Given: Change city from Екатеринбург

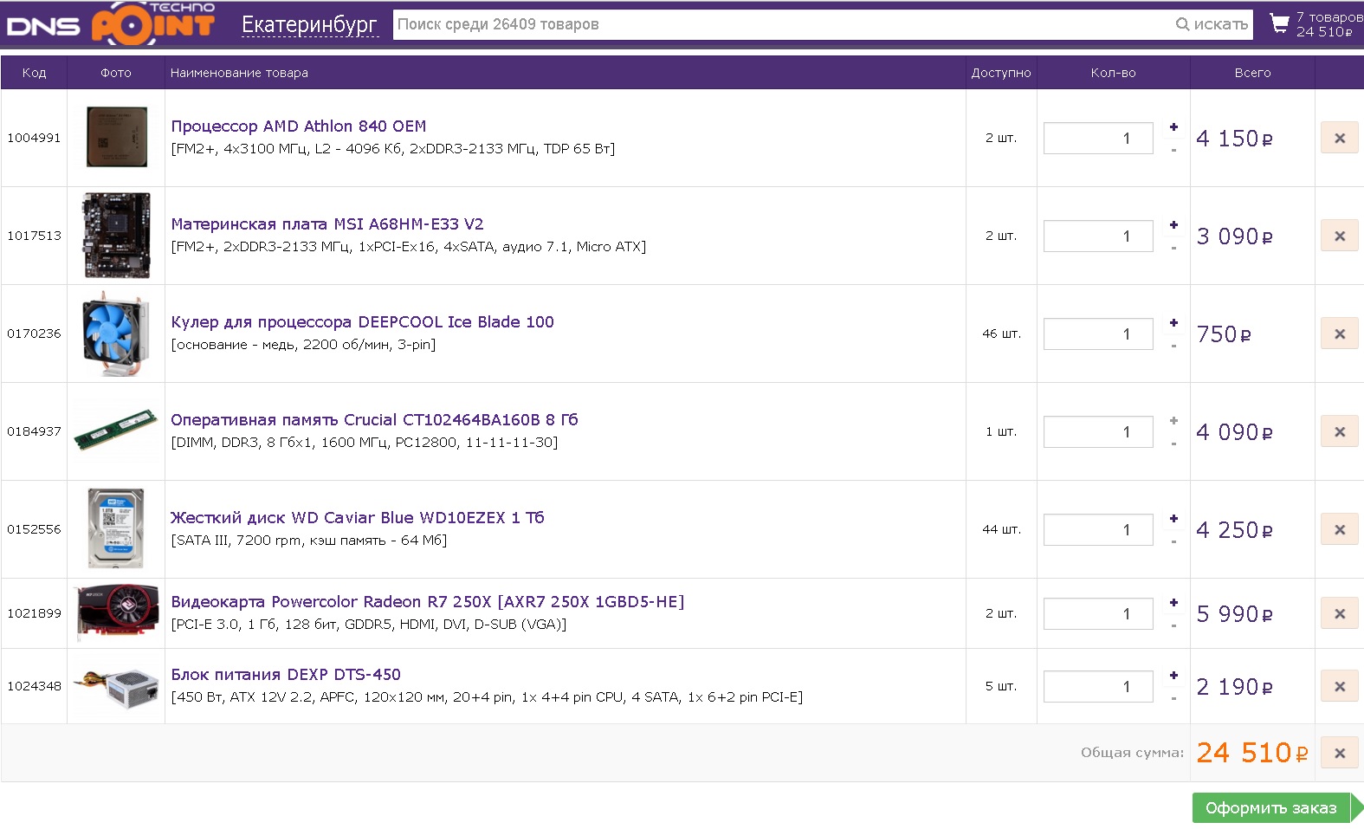Looking at the screenshot, I should pyautogui.click(x=309, y=25).
